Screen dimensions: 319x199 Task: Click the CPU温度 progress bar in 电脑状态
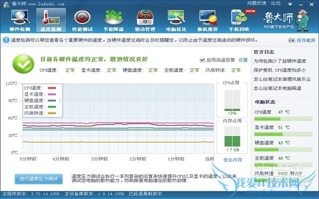click(283, 119)
